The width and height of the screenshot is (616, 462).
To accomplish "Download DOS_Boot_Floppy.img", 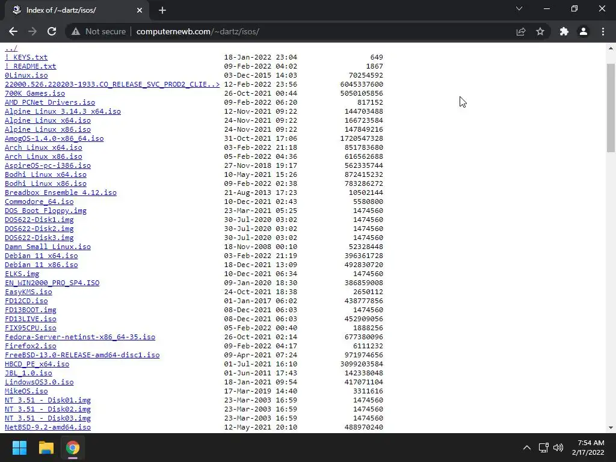I will click(x=46, y=211).
